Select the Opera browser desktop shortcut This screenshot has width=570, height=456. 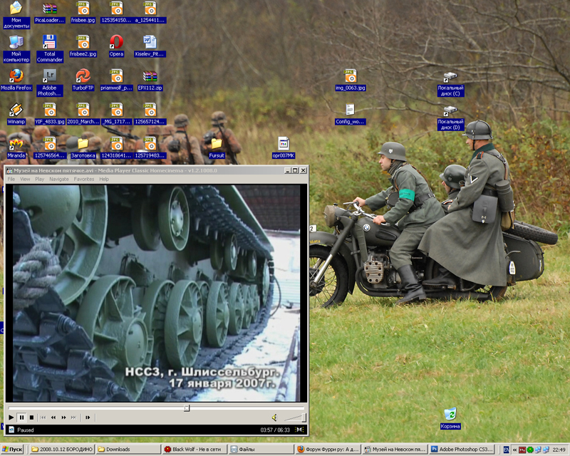coord(116,43)
